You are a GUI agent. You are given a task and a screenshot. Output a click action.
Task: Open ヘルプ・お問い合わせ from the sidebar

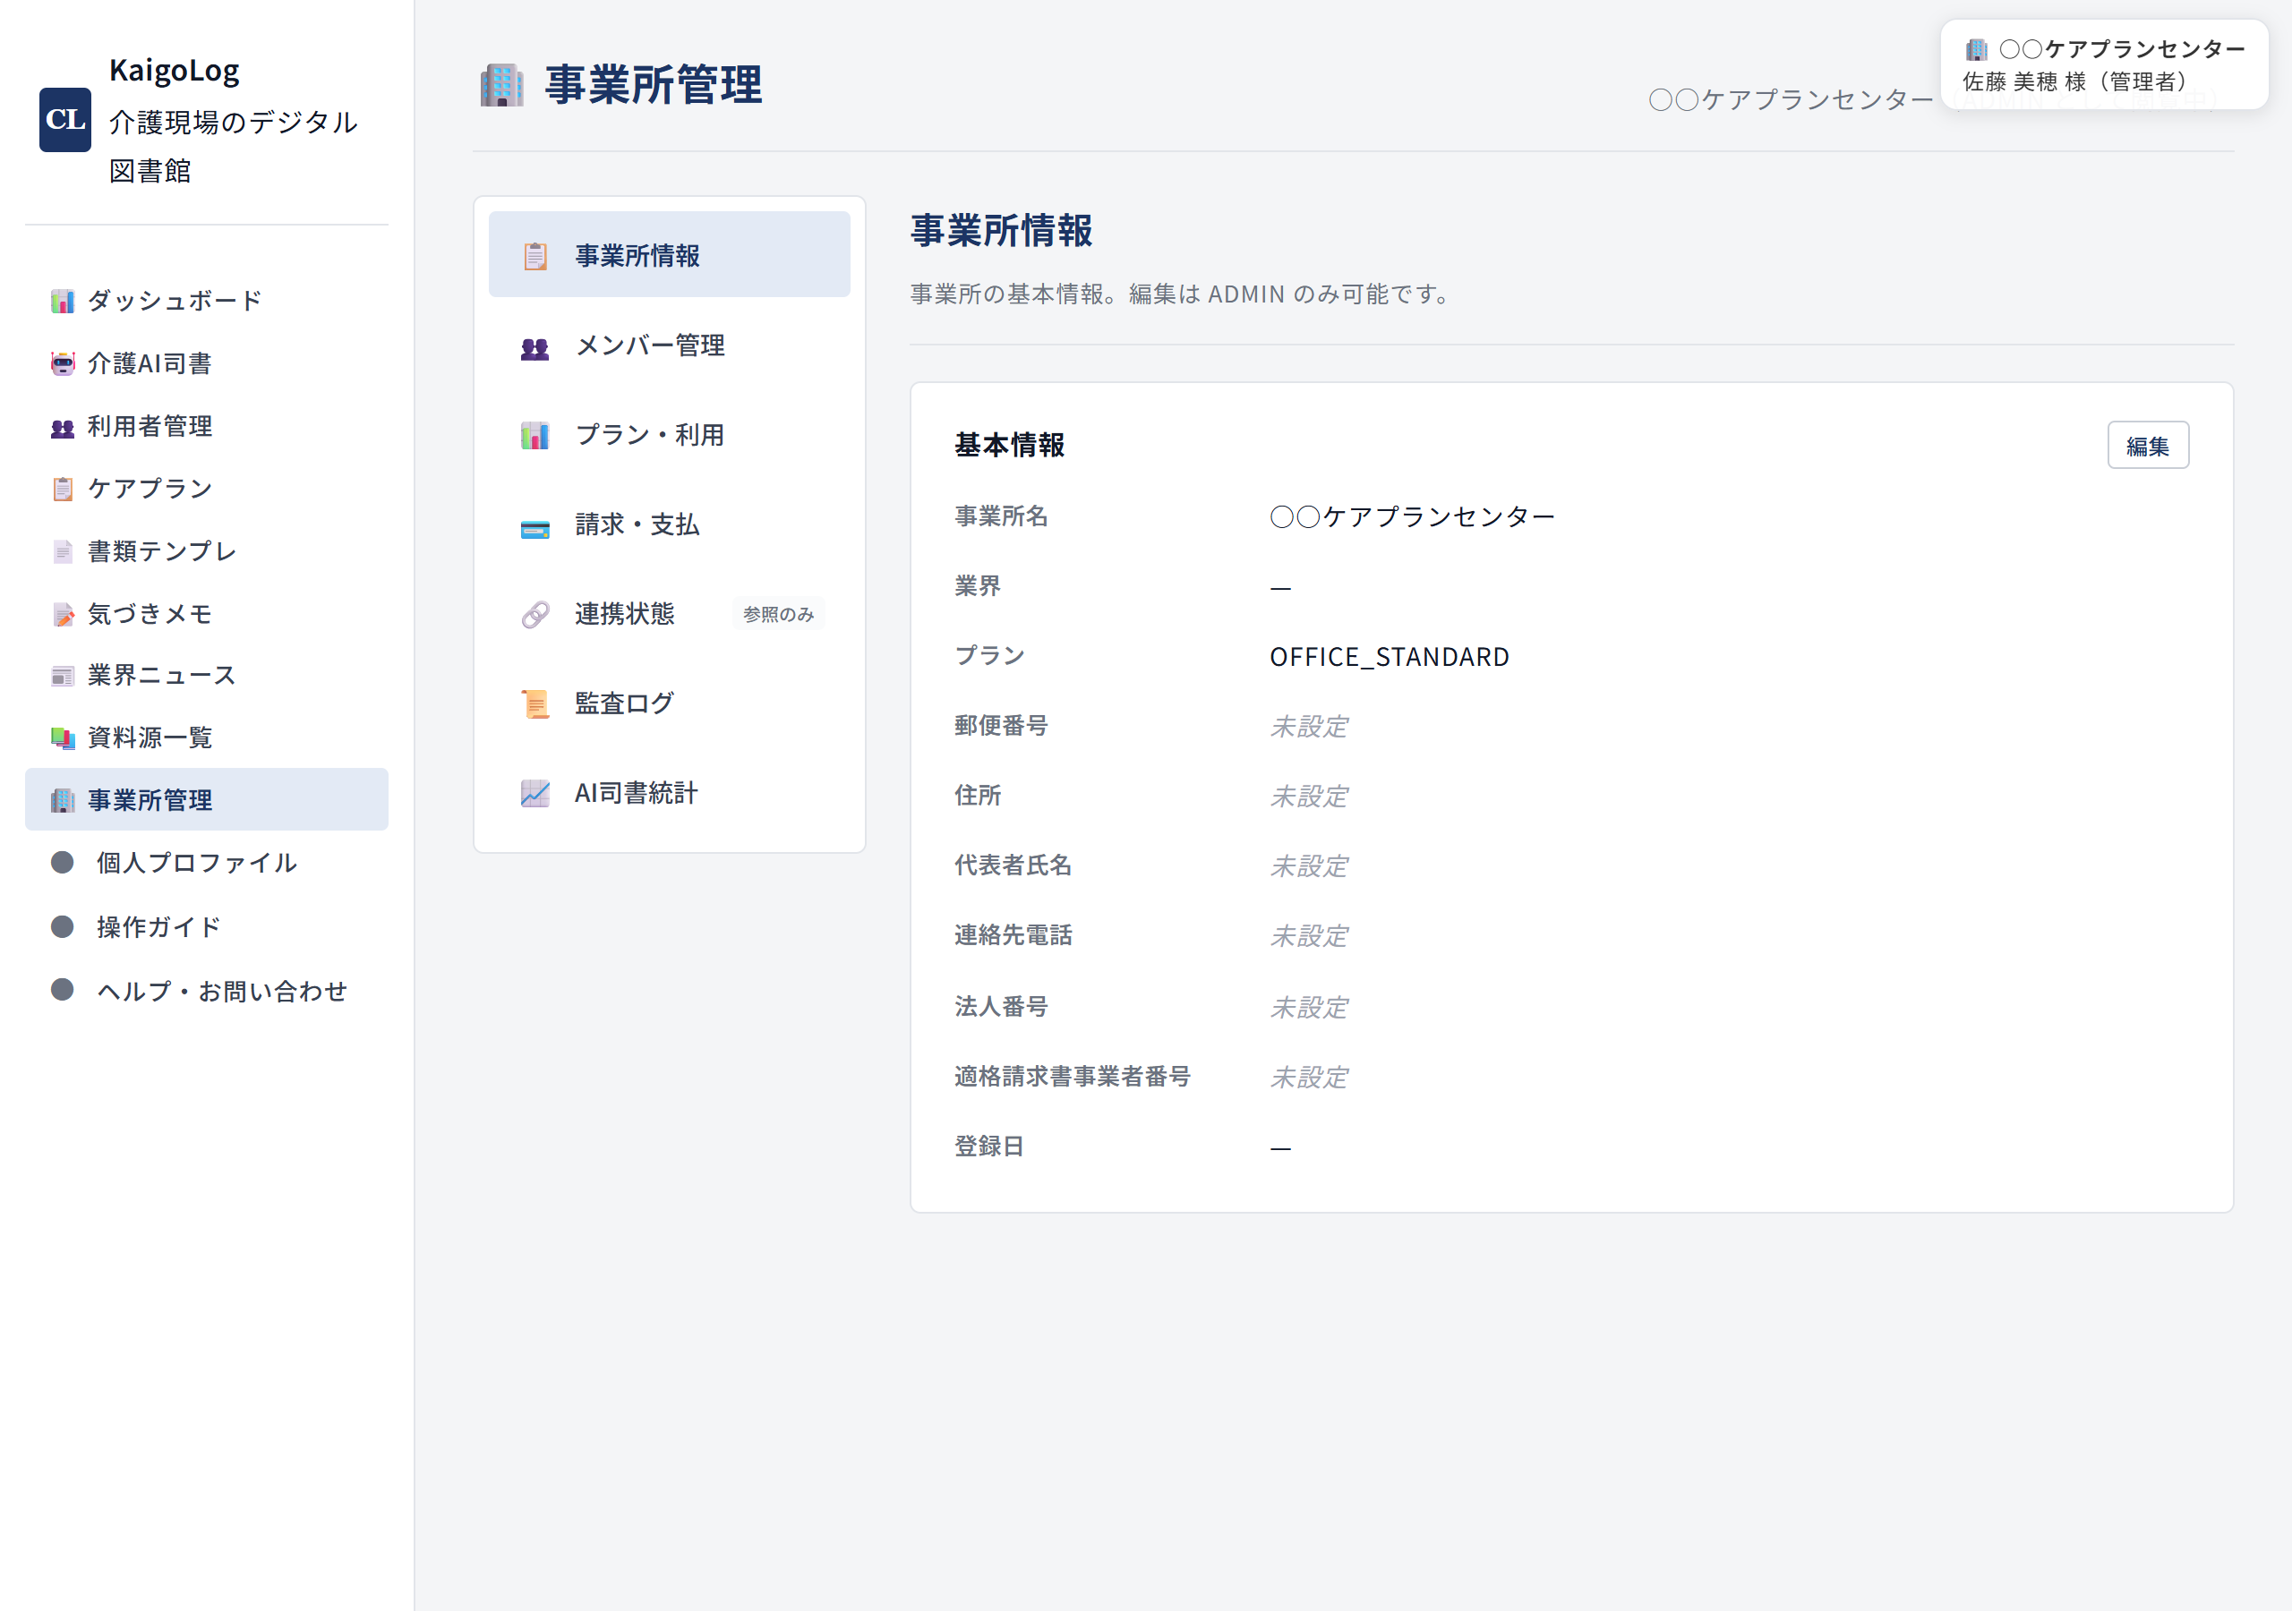tap(207, 990)
